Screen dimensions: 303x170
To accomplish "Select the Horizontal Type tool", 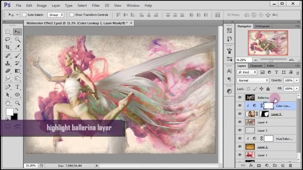I will (18, 87).
